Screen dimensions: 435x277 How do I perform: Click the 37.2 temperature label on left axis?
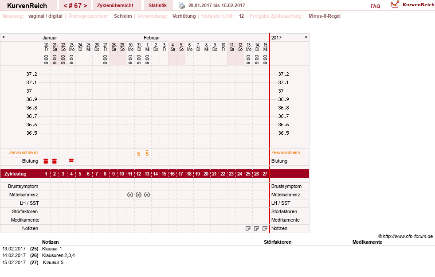click(31, 74)
